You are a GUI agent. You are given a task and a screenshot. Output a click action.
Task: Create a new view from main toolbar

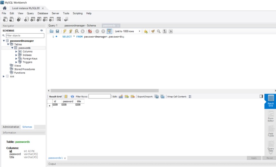pos(39,19)
